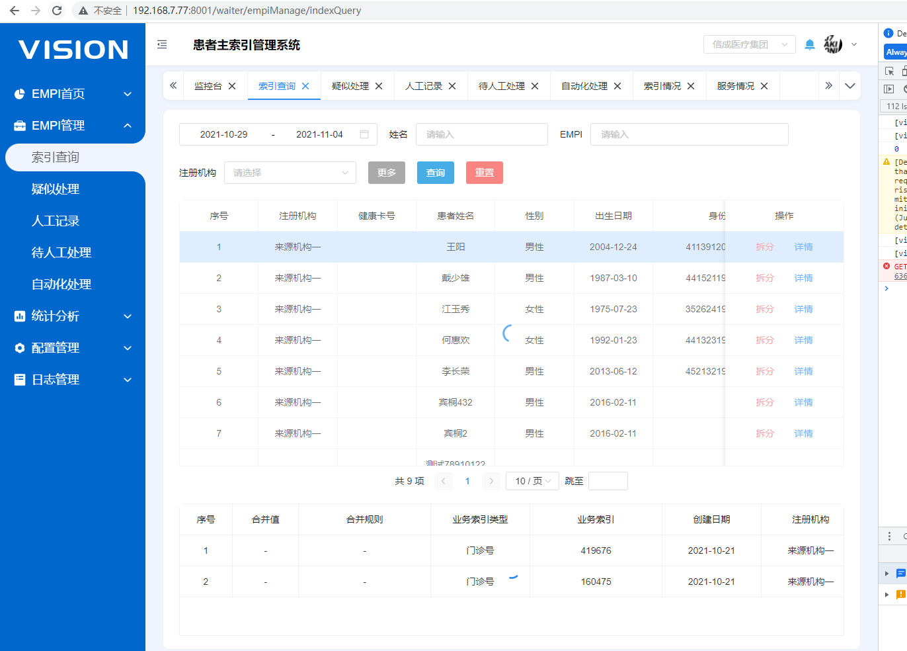Open notifications bell icon
This screenshot has height=651, width=907.
pyautogui.click(x=810, y=45)
